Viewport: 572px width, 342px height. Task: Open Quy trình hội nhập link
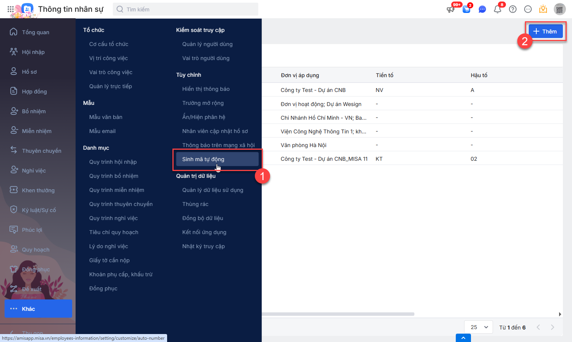(113, 162)
